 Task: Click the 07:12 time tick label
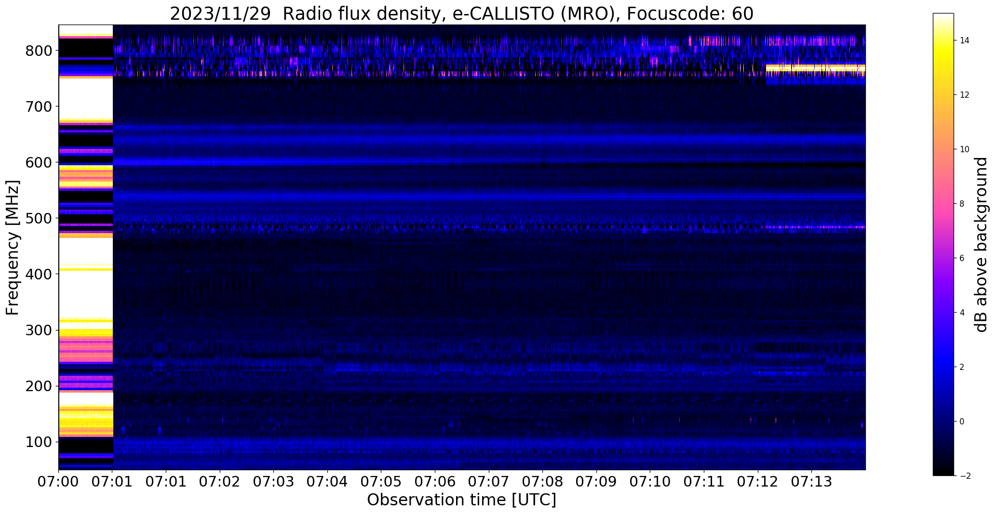(x=758, y=482)
